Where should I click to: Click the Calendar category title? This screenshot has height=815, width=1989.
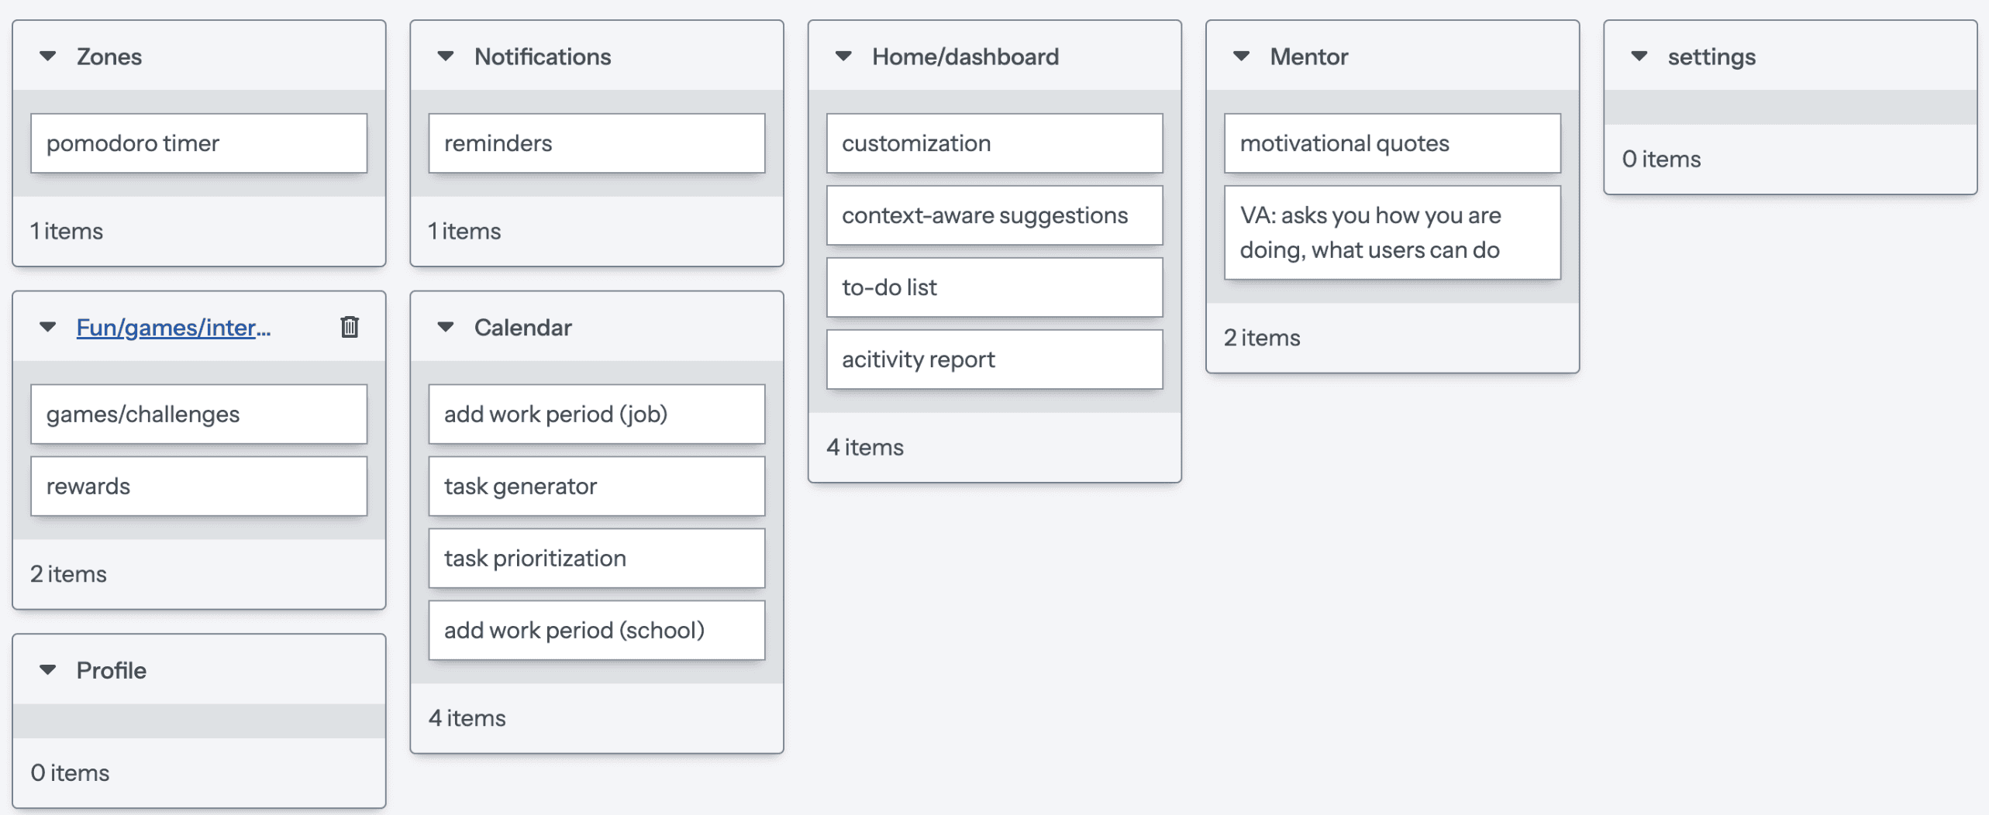(x=523, y=328)
